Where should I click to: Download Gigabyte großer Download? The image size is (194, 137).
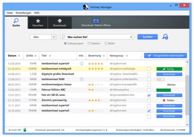coord(169,74)
